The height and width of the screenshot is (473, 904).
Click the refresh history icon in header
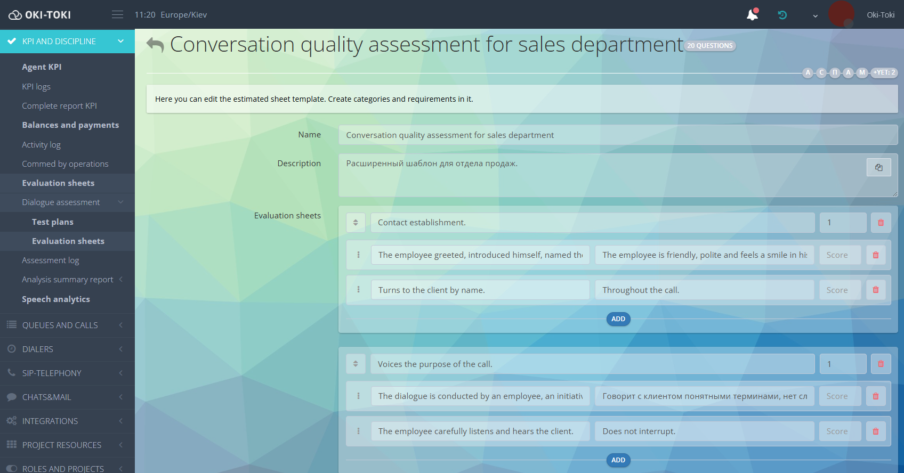point(782,15)
